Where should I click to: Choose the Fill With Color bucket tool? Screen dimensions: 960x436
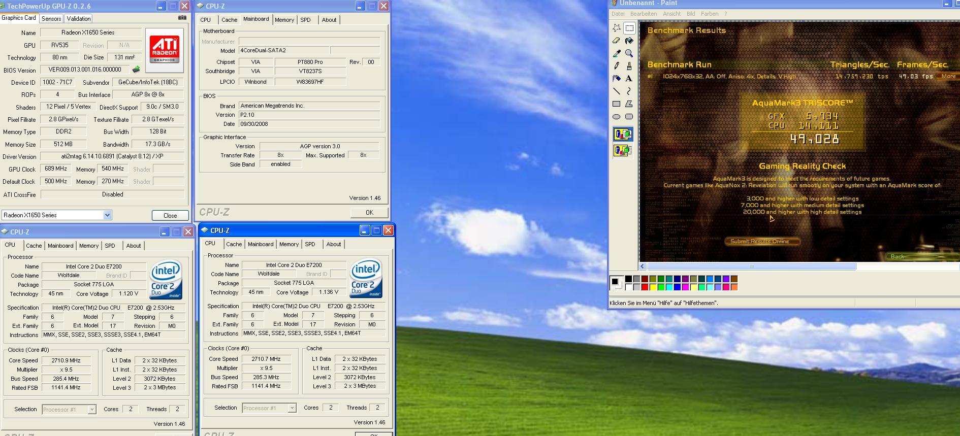tap(629, 41)
